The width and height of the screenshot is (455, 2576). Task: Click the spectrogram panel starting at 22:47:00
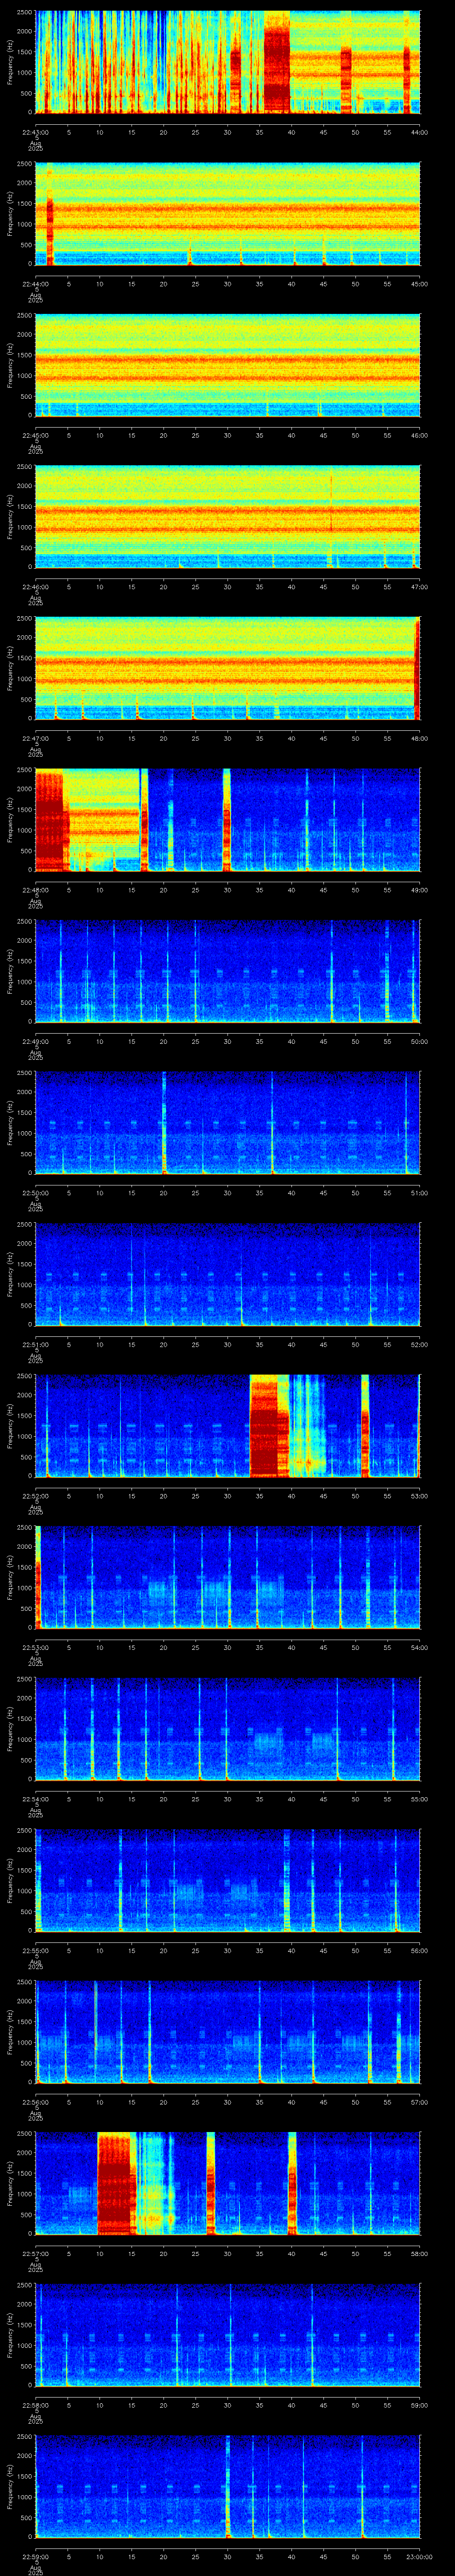[x=228, y=668]
